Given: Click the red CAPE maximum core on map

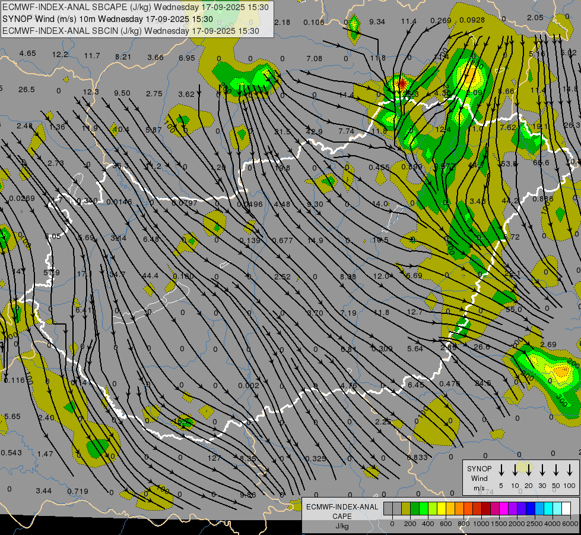Looking at the screenshot, I should 402,83.
